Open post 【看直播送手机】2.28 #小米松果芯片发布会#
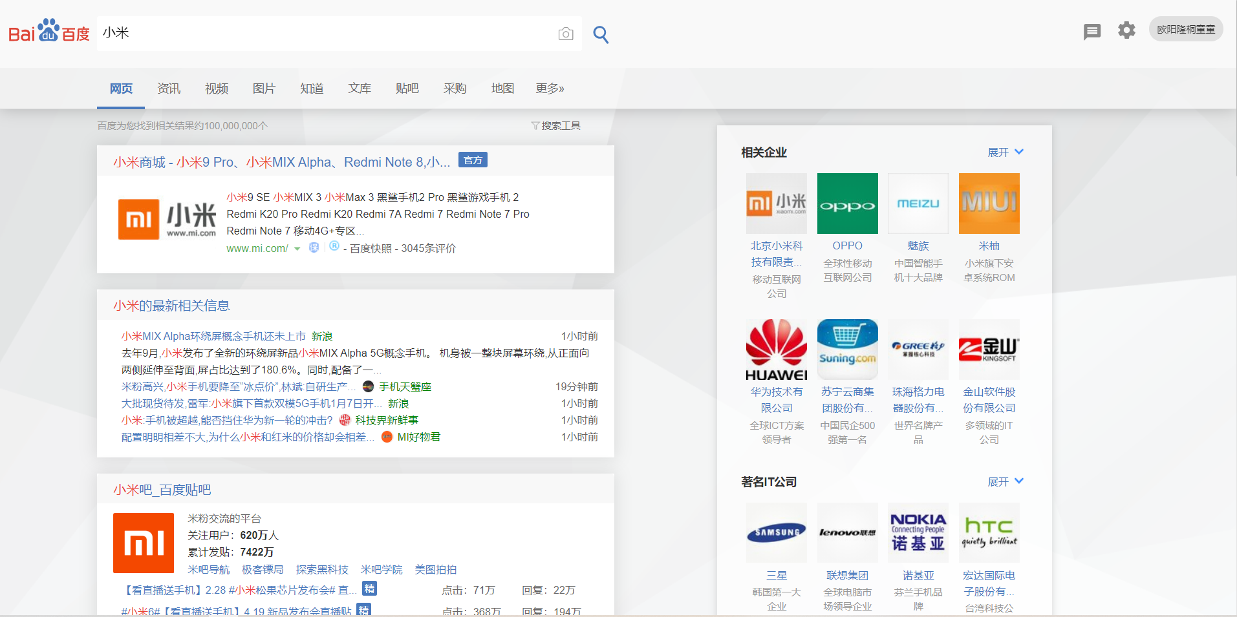 [x=239, y=591]
